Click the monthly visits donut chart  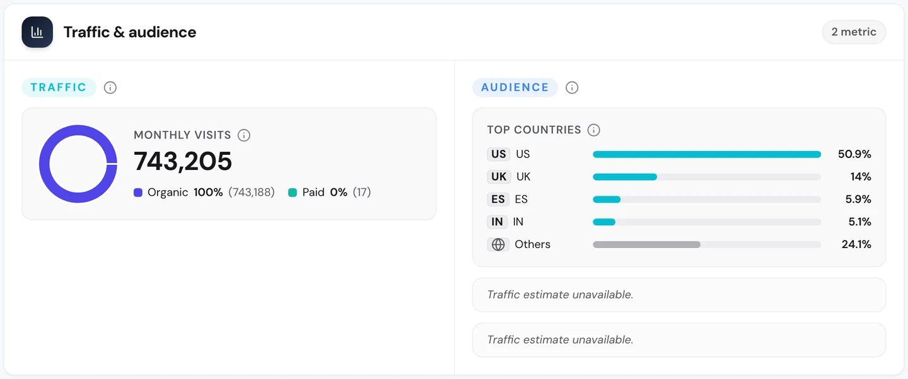coord(78,164)
